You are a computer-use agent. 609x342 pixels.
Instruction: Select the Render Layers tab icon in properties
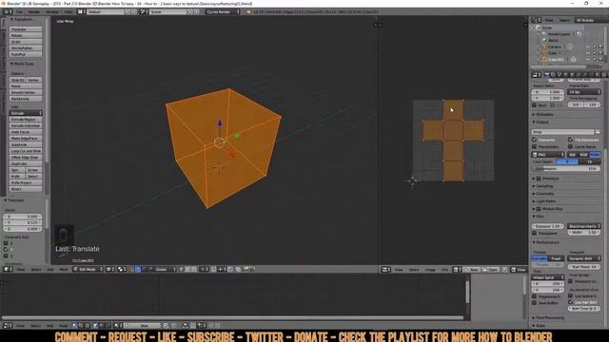[553, 74]
